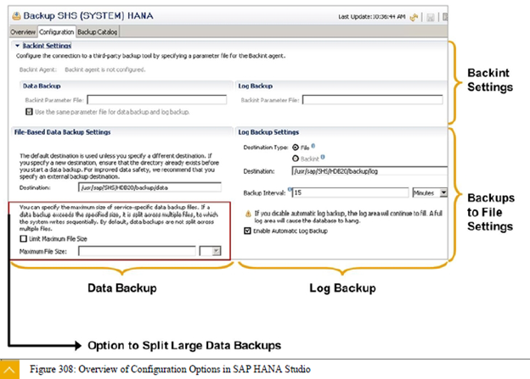This screenshot has height=379, width=530.
Task: Click the Backup SHS title icon
Action: point(16,16)
